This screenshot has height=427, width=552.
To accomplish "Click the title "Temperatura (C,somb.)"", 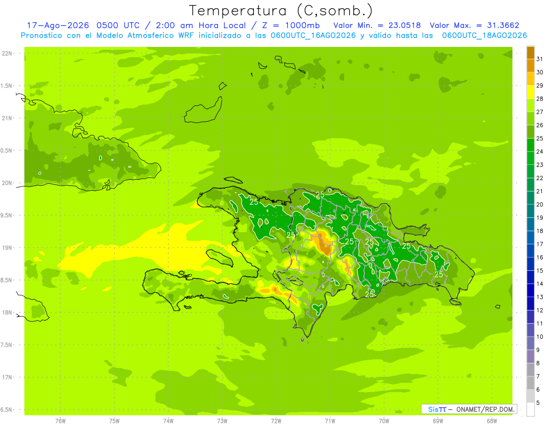I will click(x=281, y=11).
